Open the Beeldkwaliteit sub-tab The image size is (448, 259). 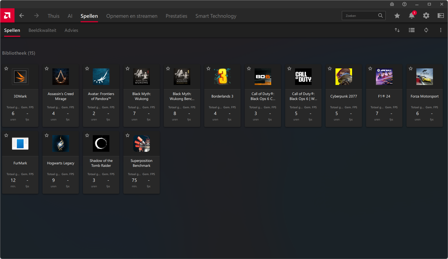point(42,30)
